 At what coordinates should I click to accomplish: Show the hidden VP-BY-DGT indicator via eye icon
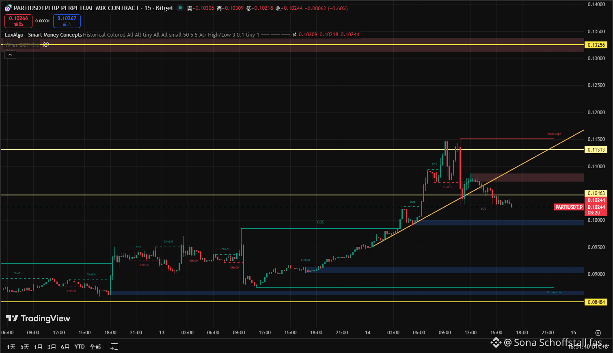tap(46, 45)
